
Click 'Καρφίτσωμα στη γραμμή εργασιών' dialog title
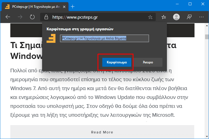(x=80, y=29)
